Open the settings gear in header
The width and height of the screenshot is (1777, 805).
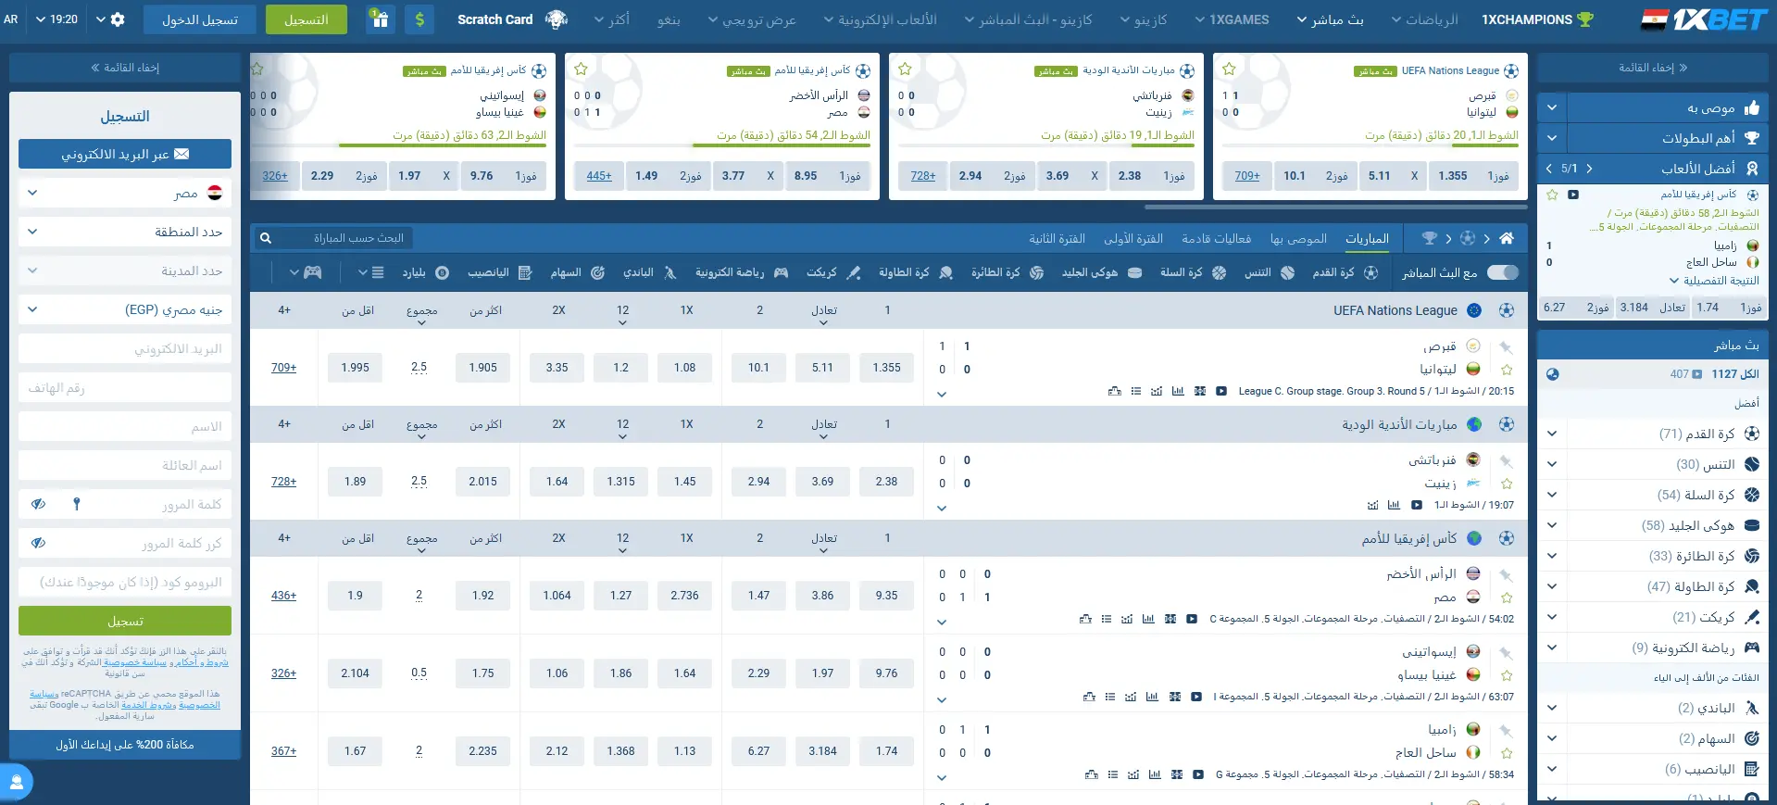click(118, 19)
